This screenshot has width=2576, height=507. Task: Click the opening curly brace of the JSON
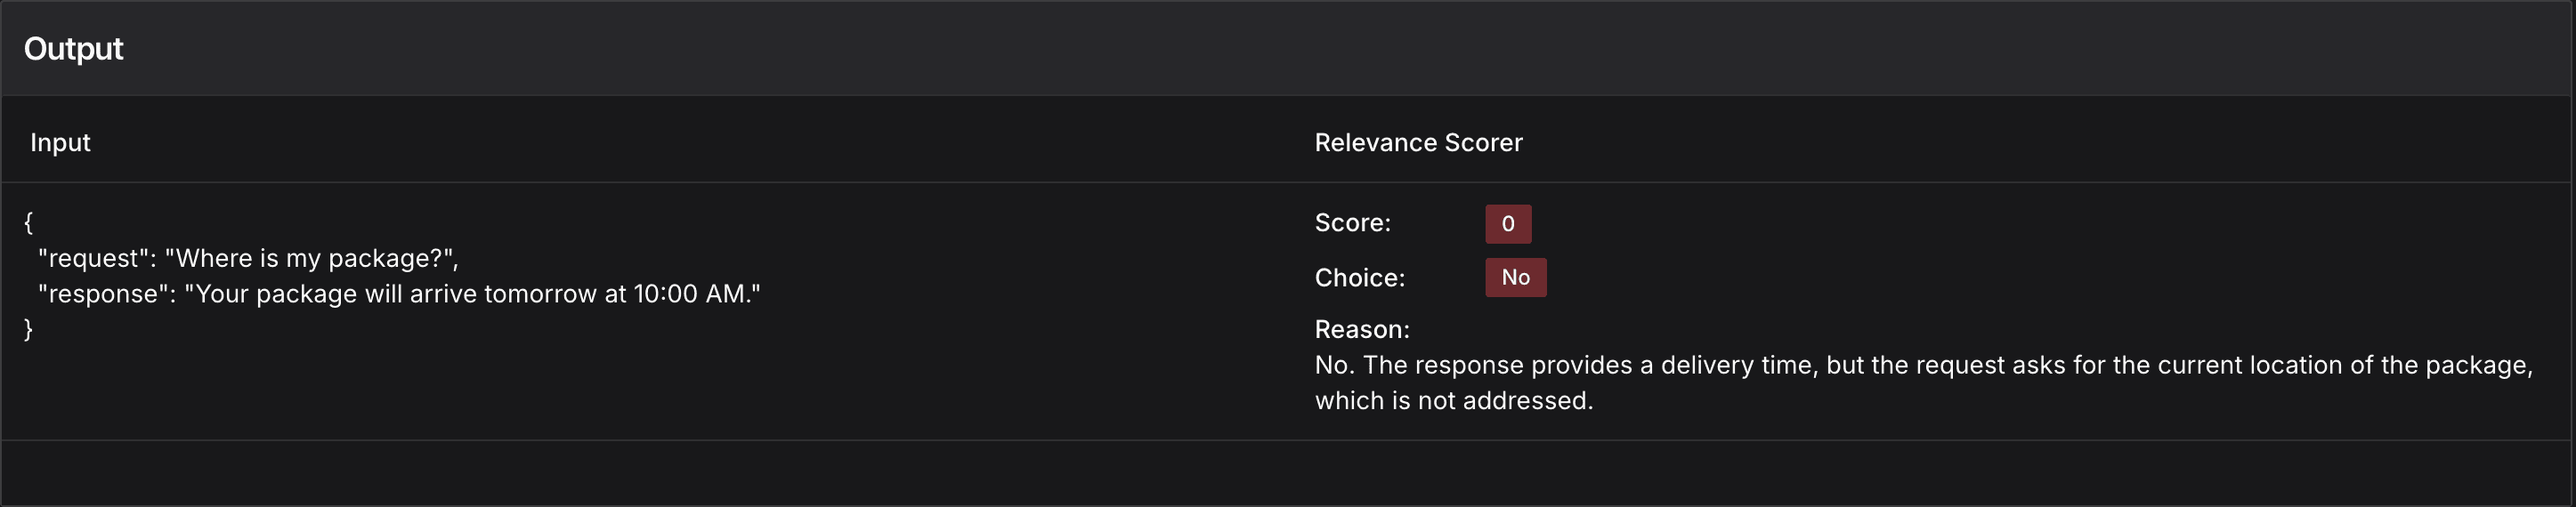(x=29, y=222)
